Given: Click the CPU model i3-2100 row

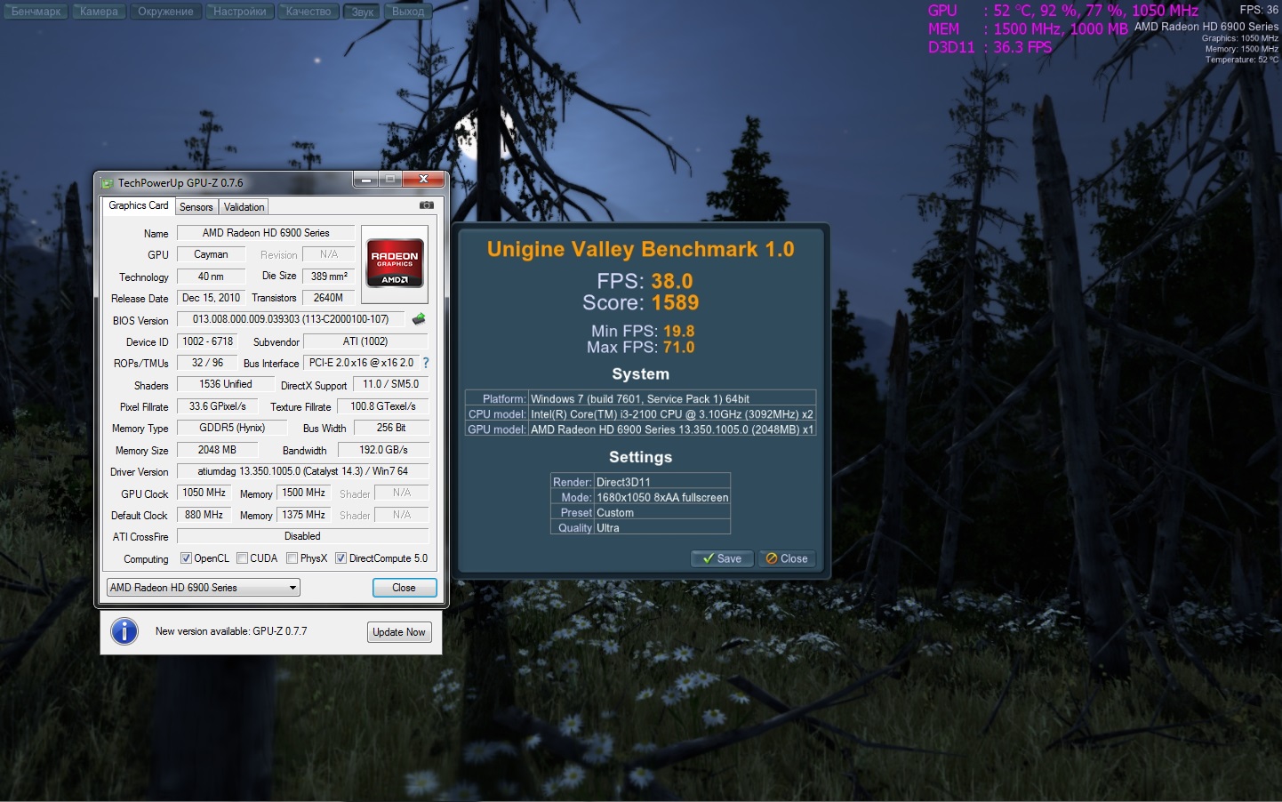Looking at the screenshot, I should pyautogui.click(x=640, y=413).
